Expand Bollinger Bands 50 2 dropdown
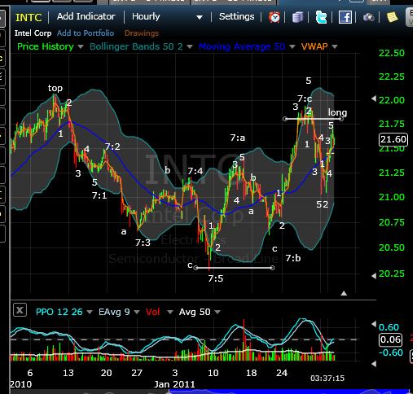This screenshot has height=394, width=417. tap(190, 46)
